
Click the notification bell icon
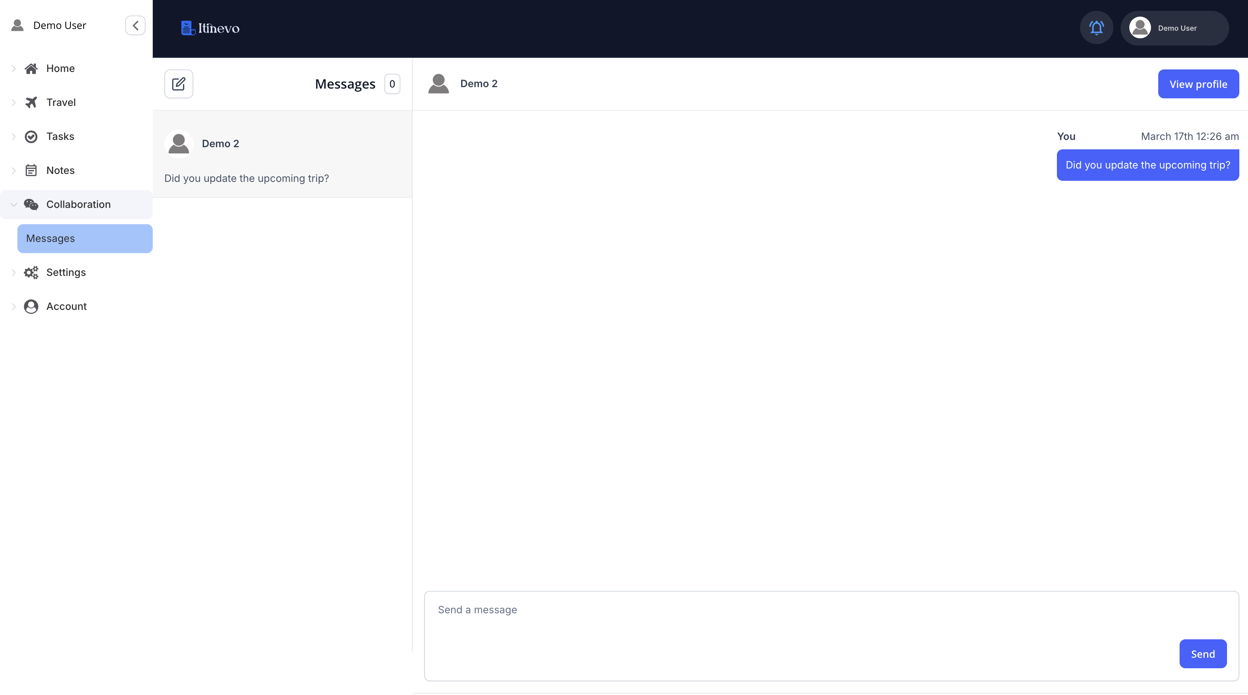point(1096,27)
